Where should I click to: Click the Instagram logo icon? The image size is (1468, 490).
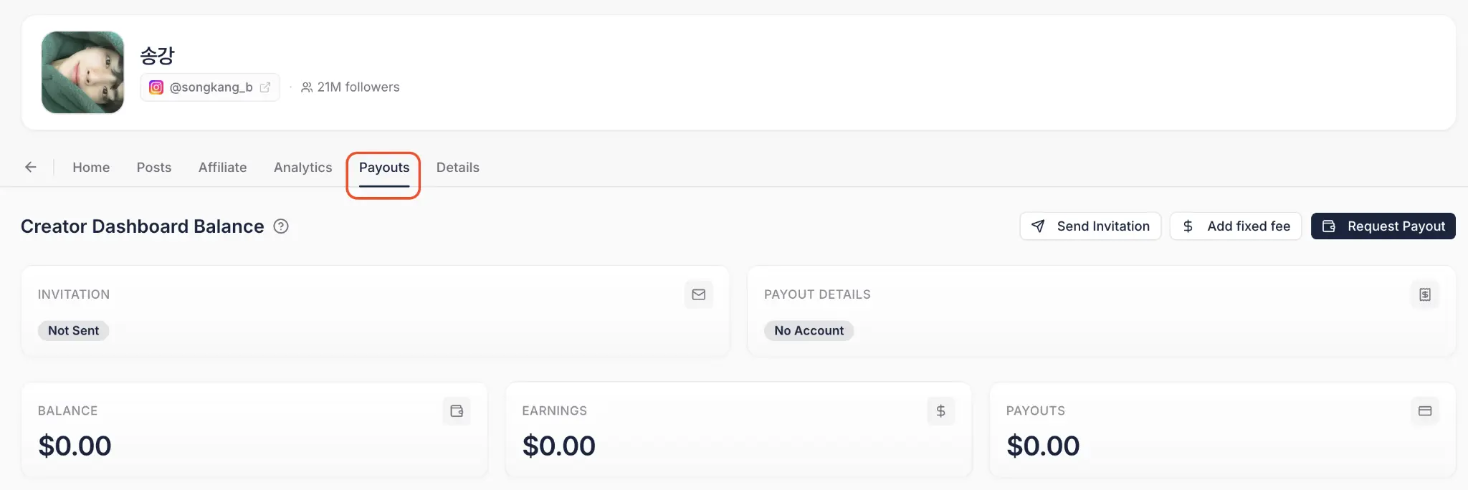(x=156, y=87)
